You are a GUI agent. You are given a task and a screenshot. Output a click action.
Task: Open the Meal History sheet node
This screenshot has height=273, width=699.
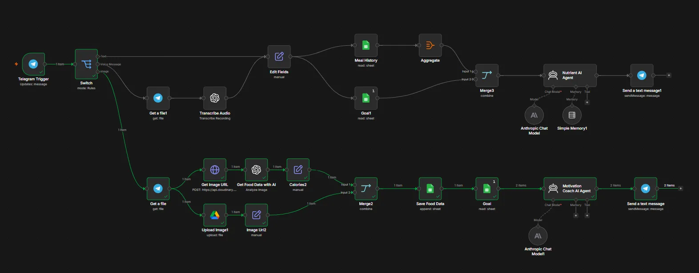(x=366, y=45)
